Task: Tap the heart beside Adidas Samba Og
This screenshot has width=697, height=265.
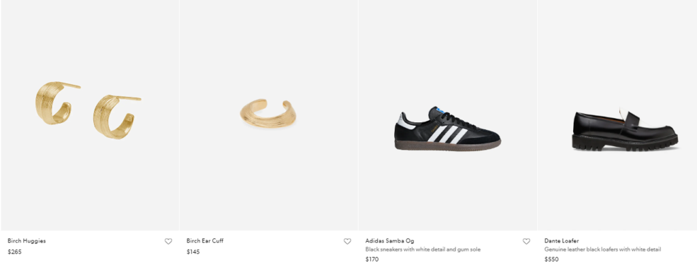Action: coord(526,241)
